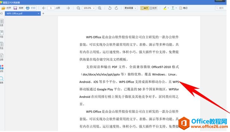
Task: Go to the next page arrow
Action: click(x=68, y=8)
